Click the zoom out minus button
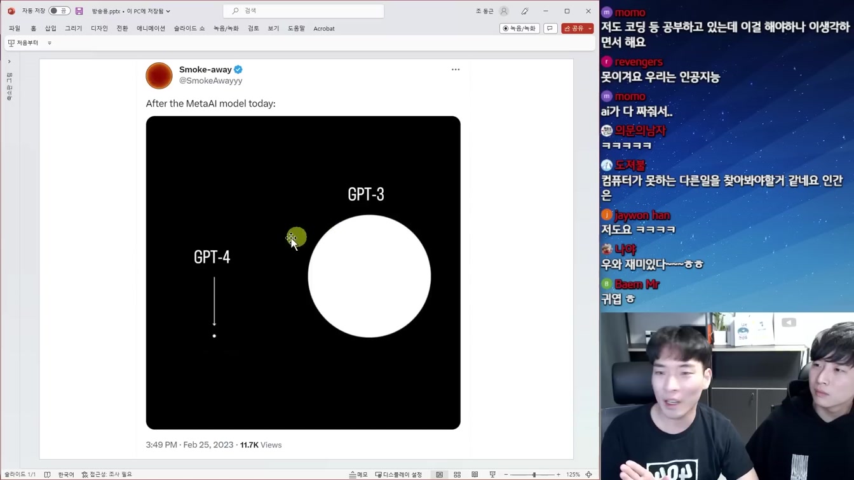This screenshot has width=854, height=480. (x=506, y=474)
